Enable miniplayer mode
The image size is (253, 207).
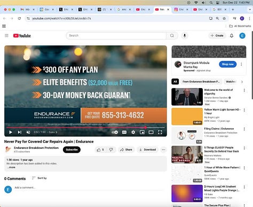point(142,132)
